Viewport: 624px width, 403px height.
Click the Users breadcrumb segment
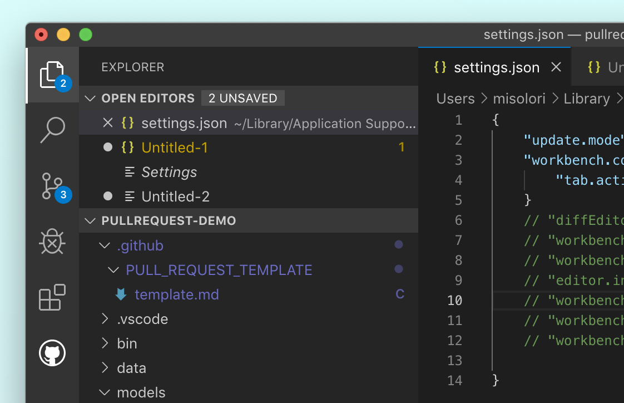click(455, 99)
